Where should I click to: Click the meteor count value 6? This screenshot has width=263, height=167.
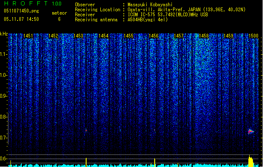point(59,19)
